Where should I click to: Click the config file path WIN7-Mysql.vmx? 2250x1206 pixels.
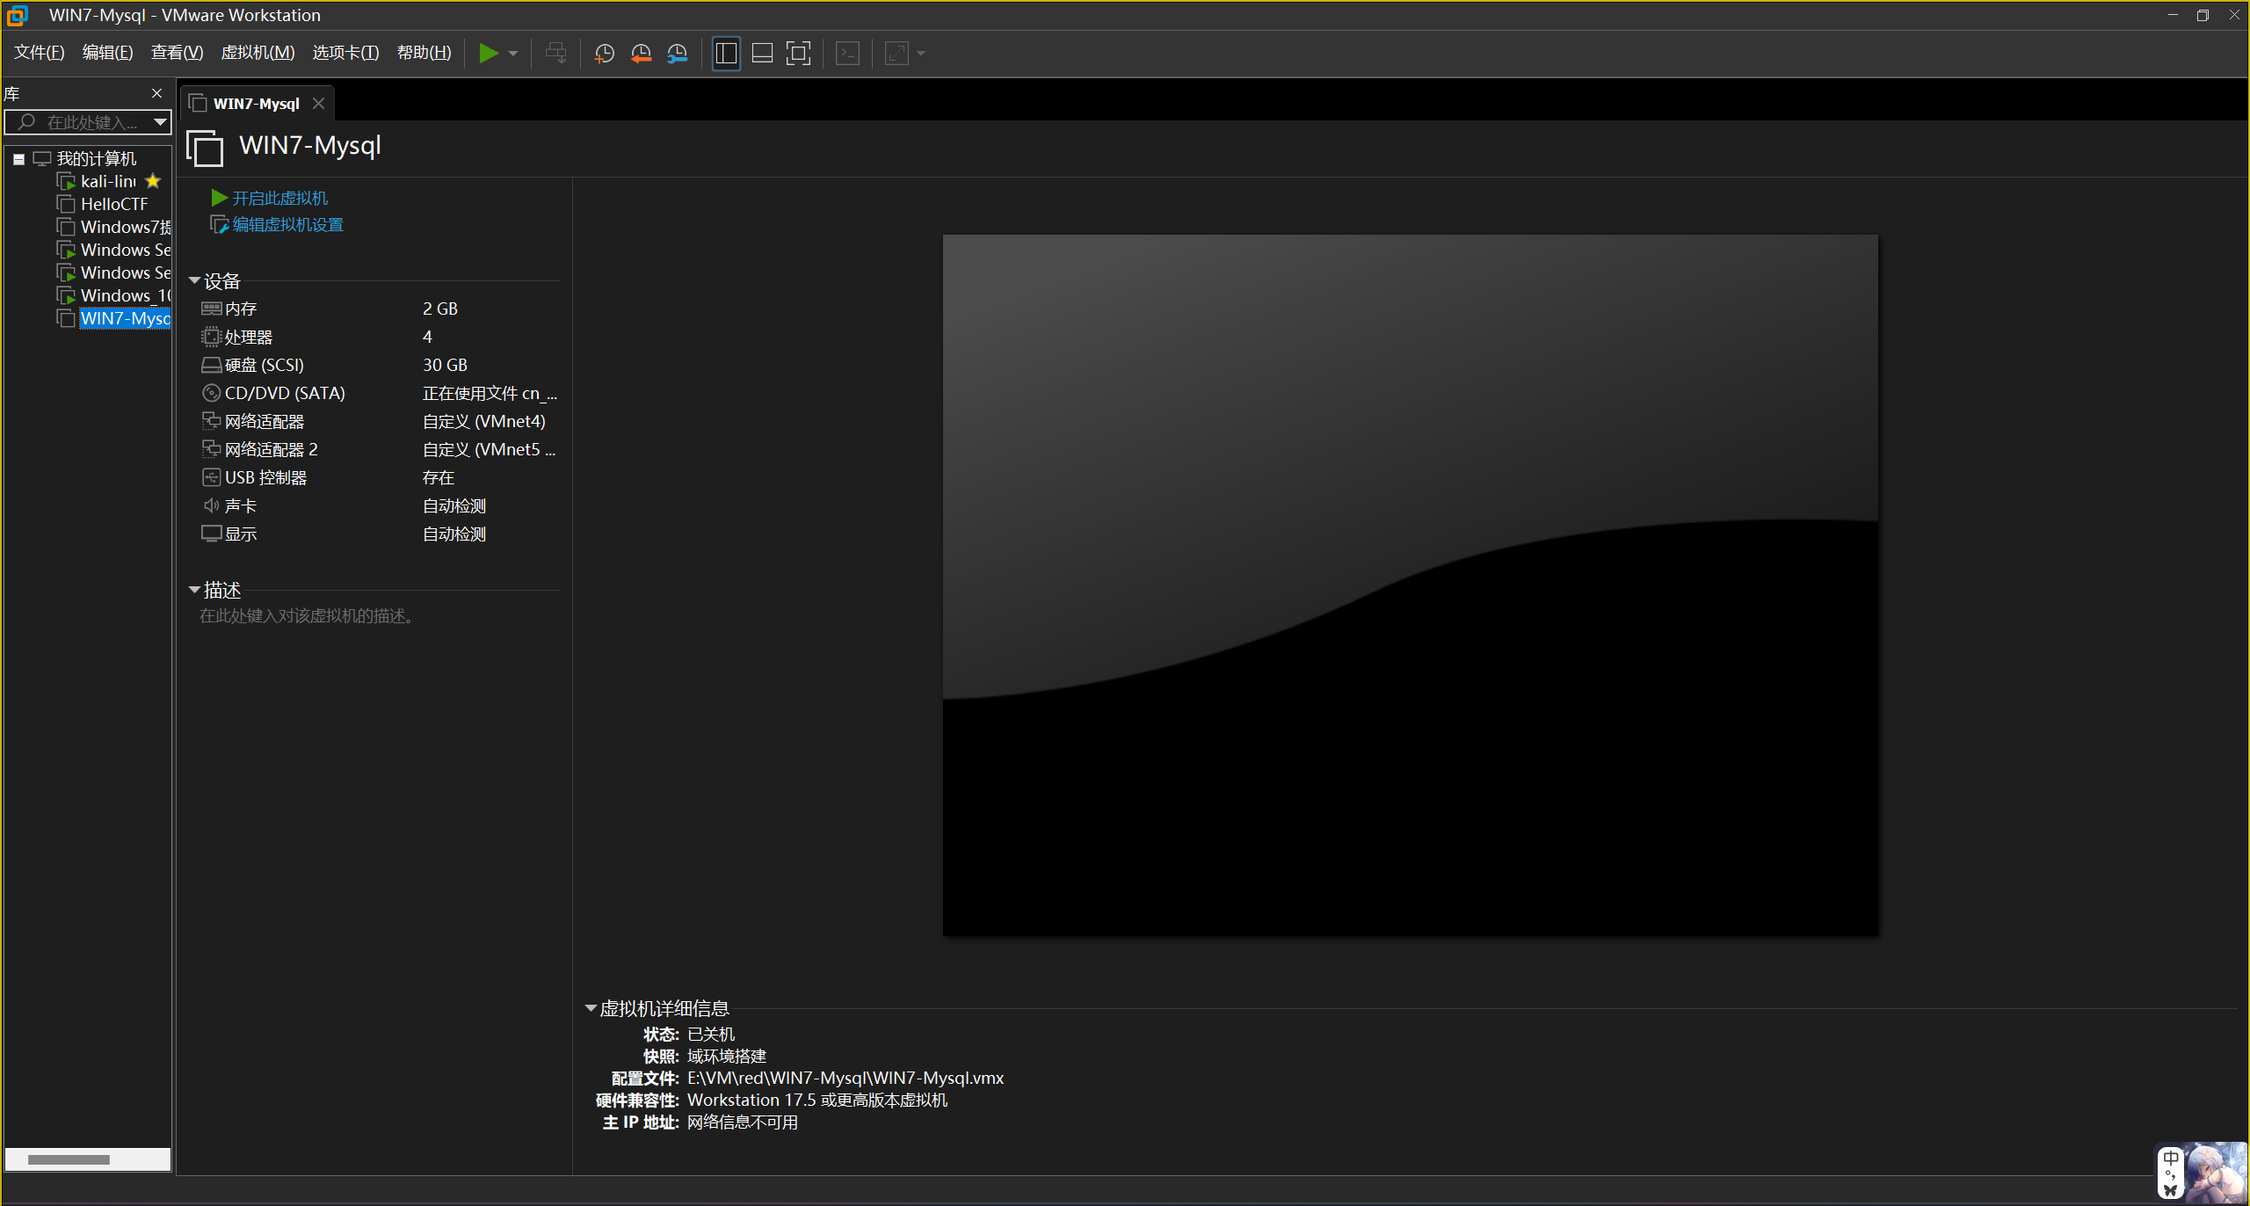[846, 1078]
